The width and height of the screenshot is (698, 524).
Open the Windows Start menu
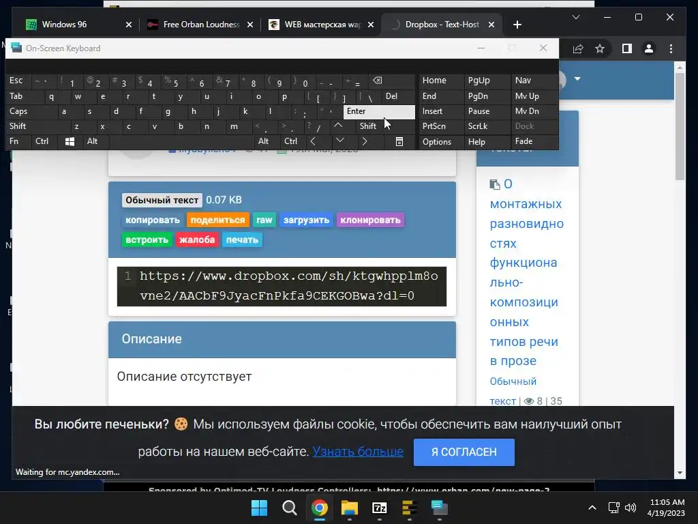[x=259, y=508]
